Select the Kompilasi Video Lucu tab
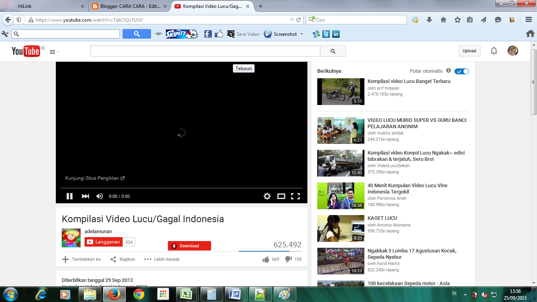The height and width of the screenshot is (302, 537). pos(212,6)
